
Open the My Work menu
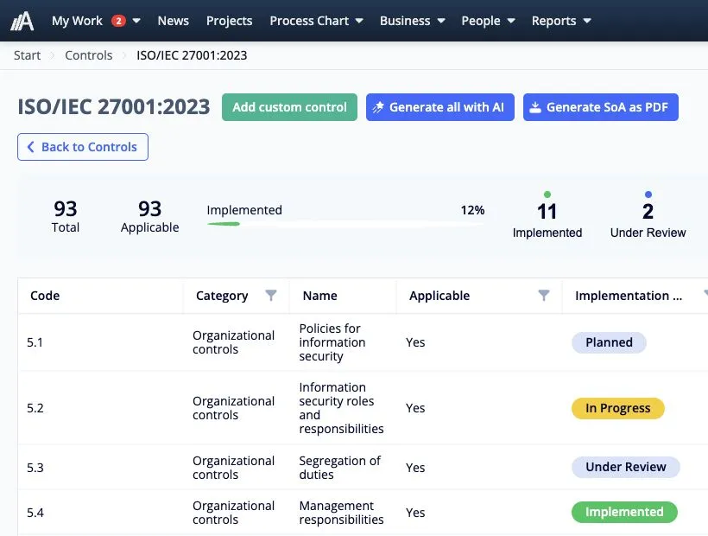coord(77,21)
